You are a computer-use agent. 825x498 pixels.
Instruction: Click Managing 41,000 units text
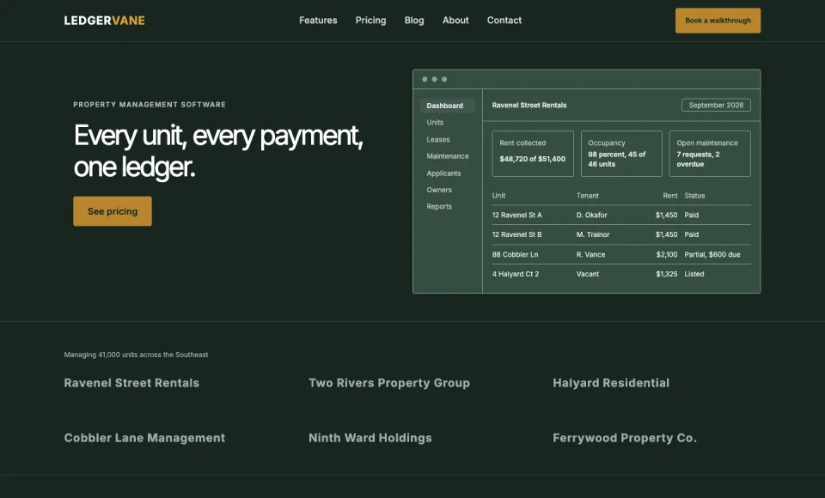click(x=136, y=355)
